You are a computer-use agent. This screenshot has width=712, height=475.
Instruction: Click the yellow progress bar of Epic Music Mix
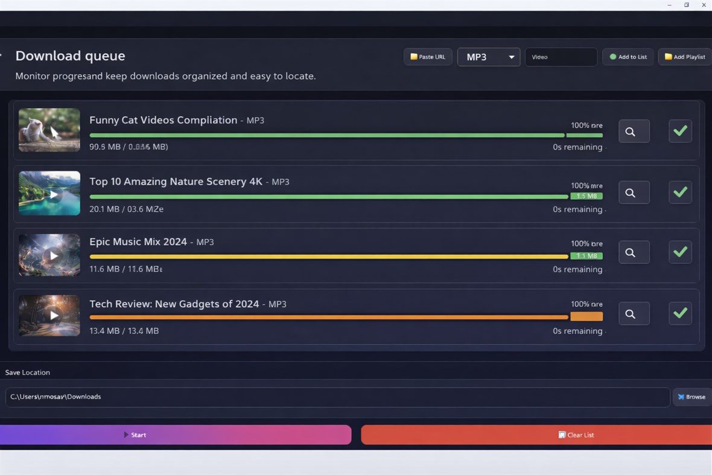tap(329, 257)
